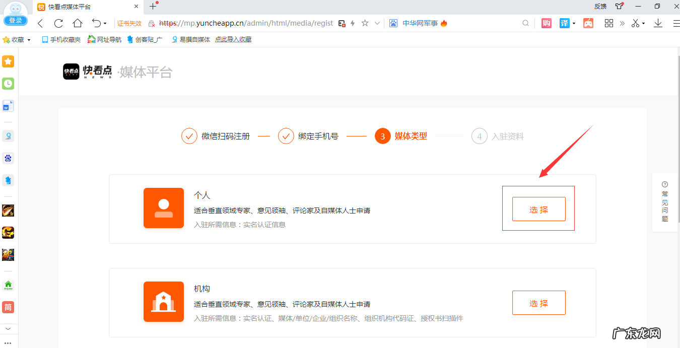Image resolution: width=680 pixels, height=348 pixels.
Task: Open the history clock icon in sidebar
Action: 8,84
